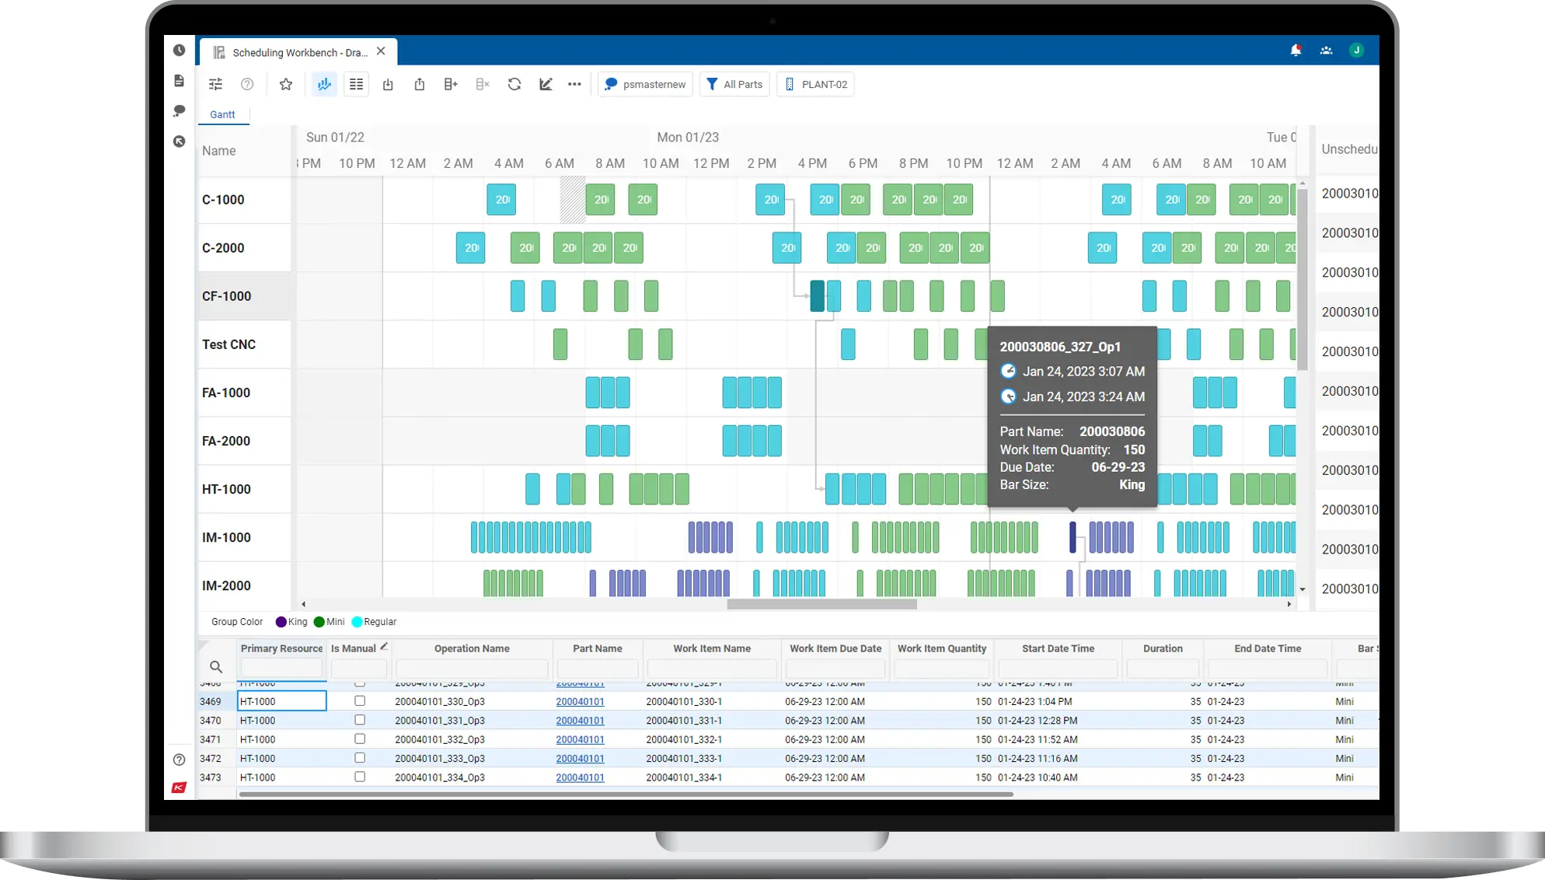This screenshot has height=880, width=1545.
Task: Open the PLANT-02 selector dropdown
Action: (x=815, y=84)
